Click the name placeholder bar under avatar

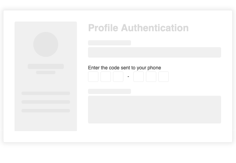[x=46, y=66]
